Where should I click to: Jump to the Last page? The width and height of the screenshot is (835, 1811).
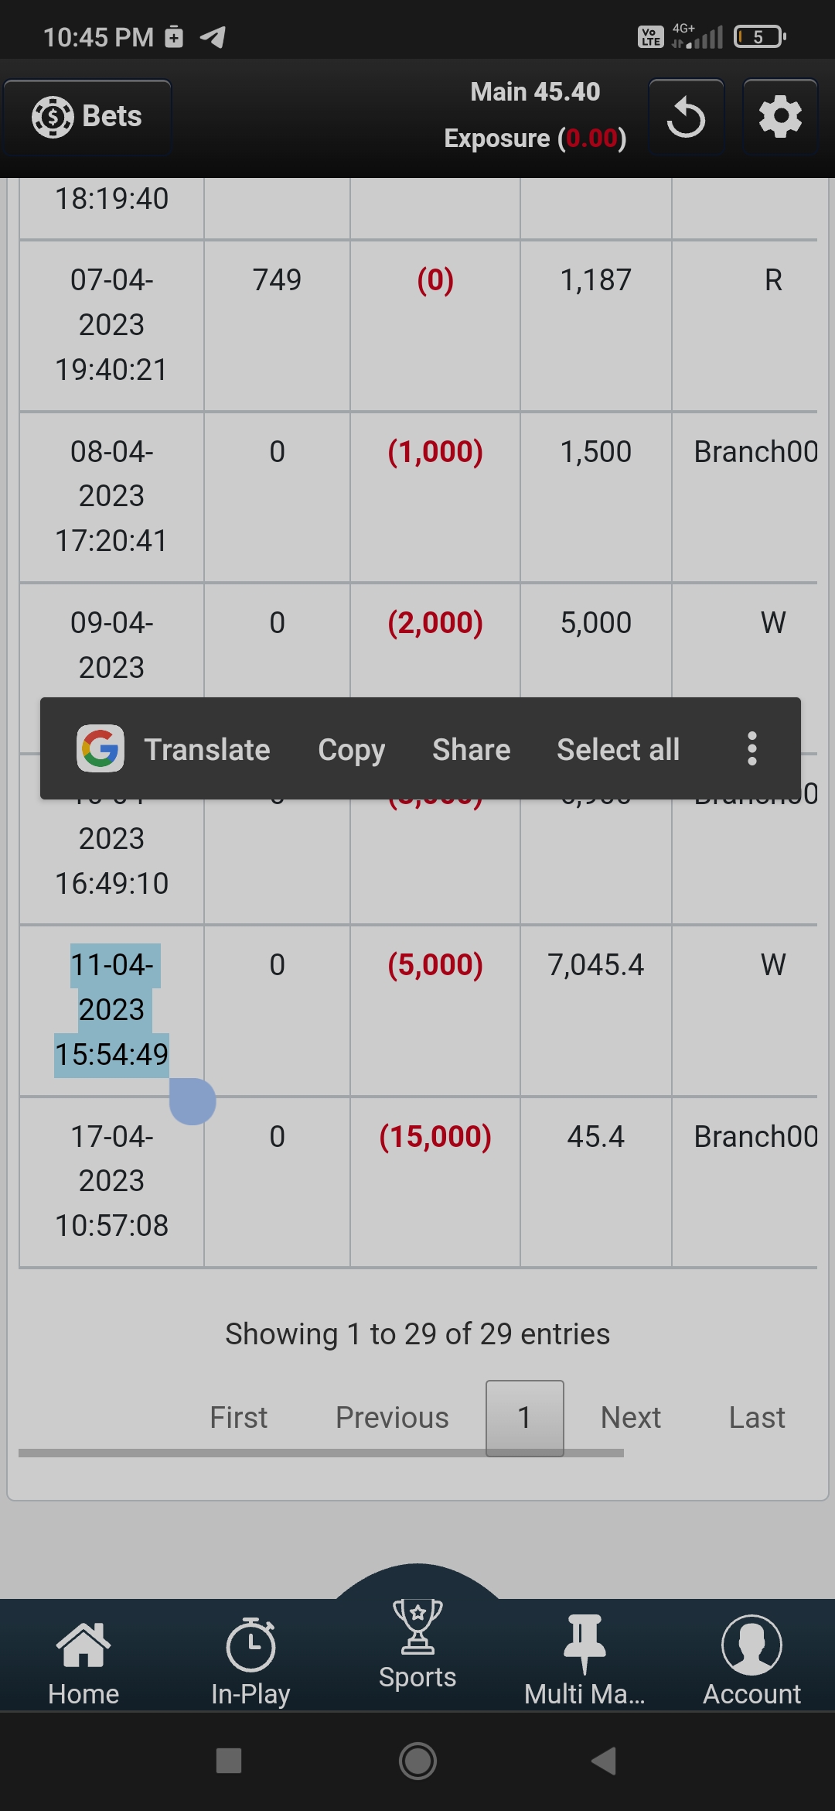[x=756, y=1418]
